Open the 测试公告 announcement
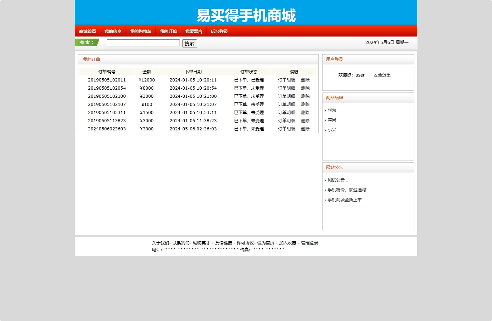Image resolution: width=492 pixels, height=321 pixels. click(x=337, y=180)
